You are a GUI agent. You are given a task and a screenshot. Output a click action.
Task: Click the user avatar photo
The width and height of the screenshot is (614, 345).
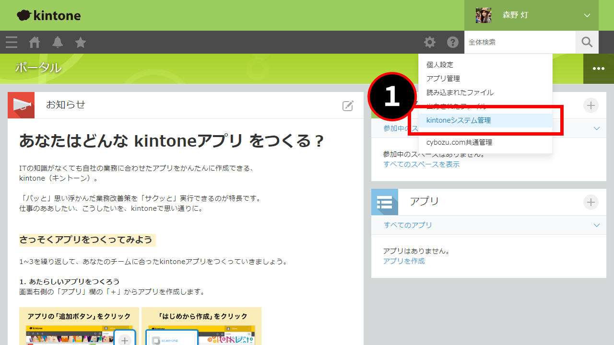coord(484,15)
